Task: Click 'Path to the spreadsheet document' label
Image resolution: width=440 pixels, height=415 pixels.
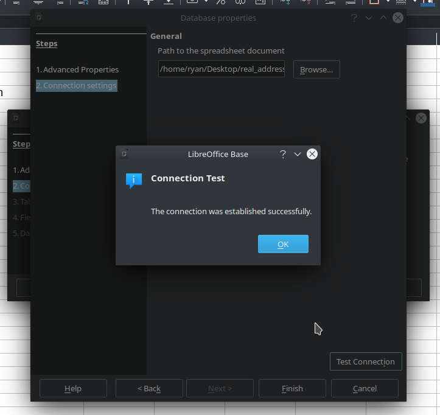Action: (221, 51)
